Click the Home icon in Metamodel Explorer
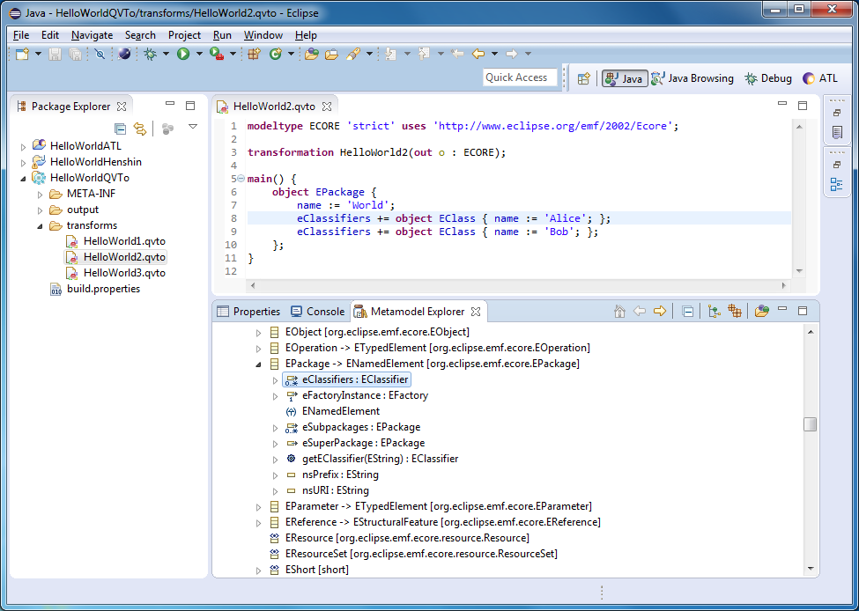The height and width of the screenshot is (611, 859). pyautogui.click(x=619, y=312)
